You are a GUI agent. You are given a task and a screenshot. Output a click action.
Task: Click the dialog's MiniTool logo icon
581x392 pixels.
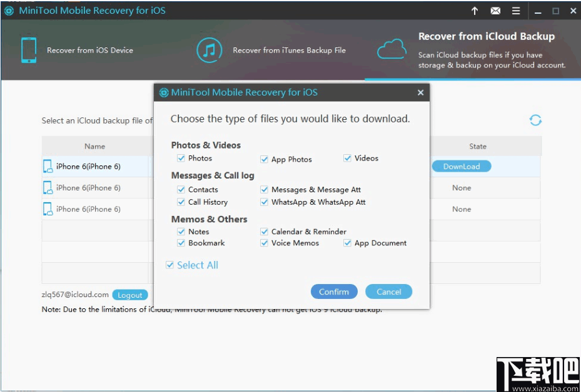(164, 92)
